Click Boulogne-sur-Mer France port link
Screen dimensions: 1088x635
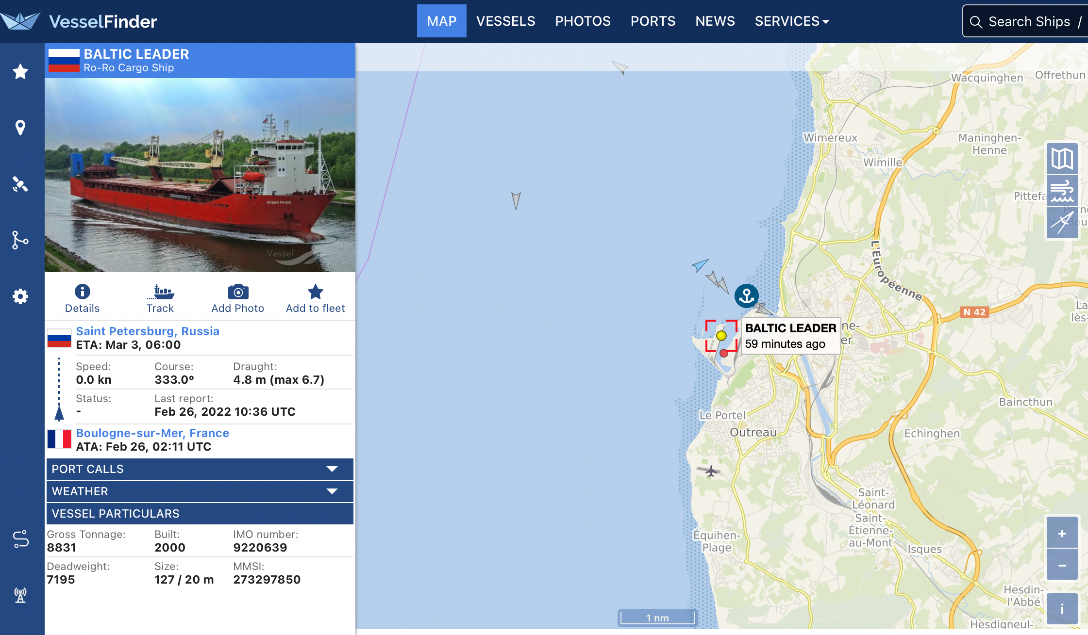tap(152, 433)
